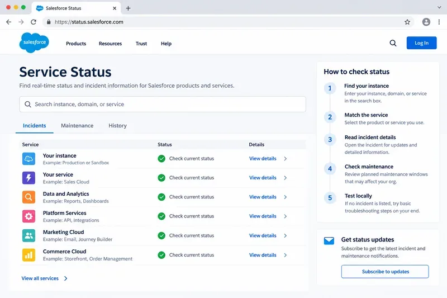Click Subscribe to updates button
This screenshot has width=447, height=298.
[x=385, y=272]
